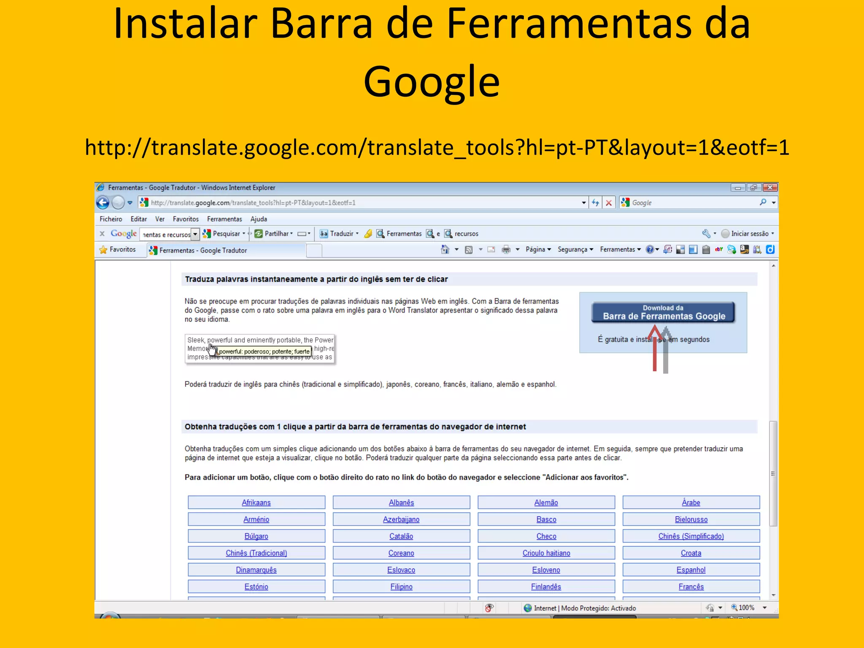The height and width of the screenshot is (648, 864).
Task: Click the Crioulo haitiano link
Action: pyautogui.click(x=546, y=553)
